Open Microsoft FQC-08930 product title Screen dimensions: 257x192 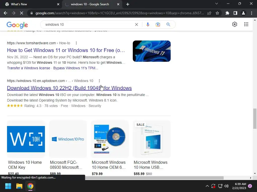(x=66, y=165)
